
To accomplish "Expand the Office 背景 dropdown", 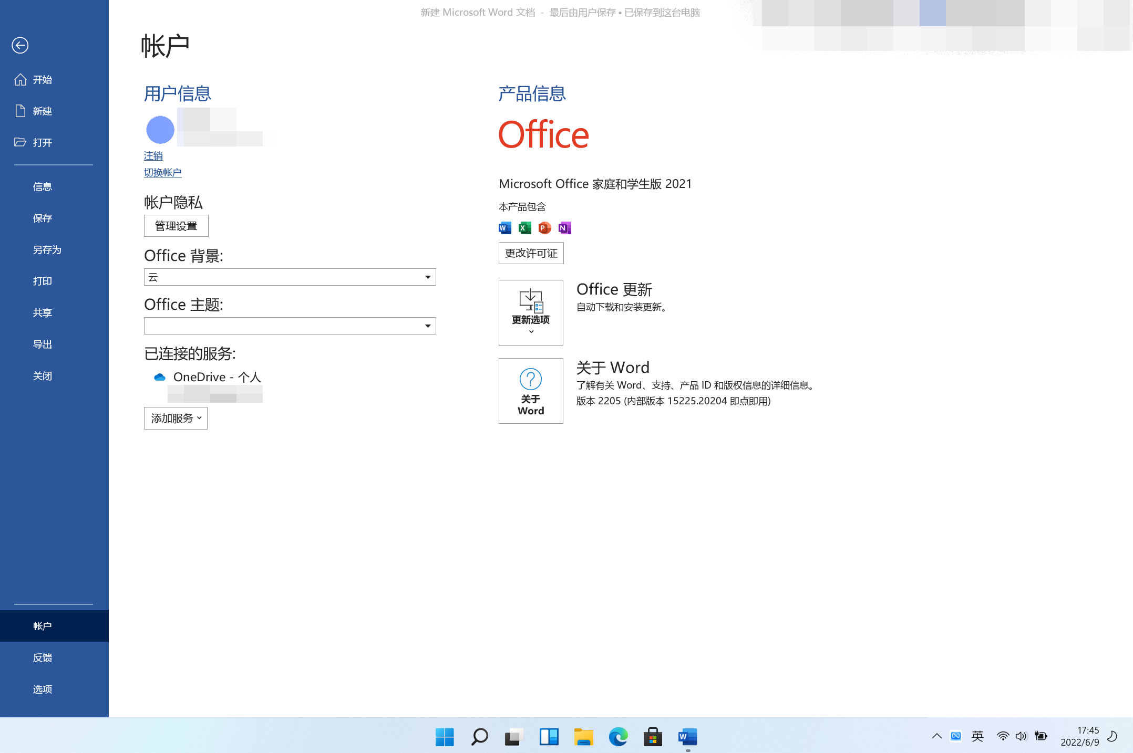I will pos(428,277).
